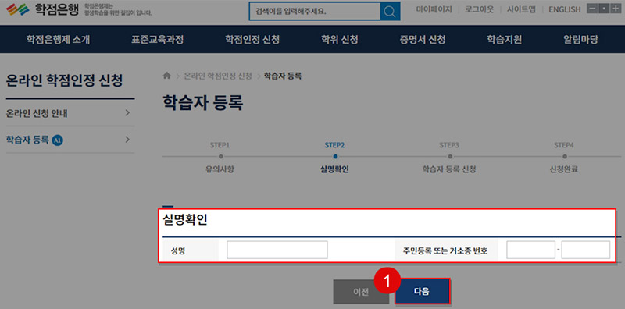
Task: Click the STEP2 실명확인 progress marker
Action: pos(335,157)
